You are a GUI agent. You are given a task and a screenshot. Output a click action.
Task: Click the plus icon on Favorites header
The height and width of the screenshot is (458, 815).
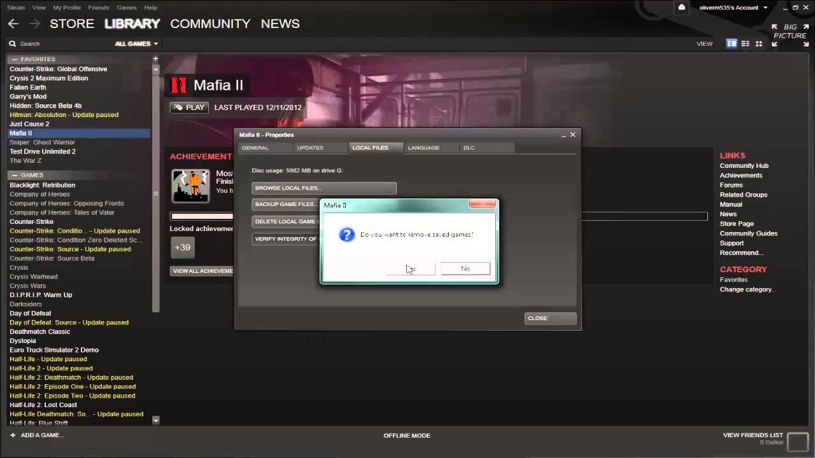click(x=155, y=59)
